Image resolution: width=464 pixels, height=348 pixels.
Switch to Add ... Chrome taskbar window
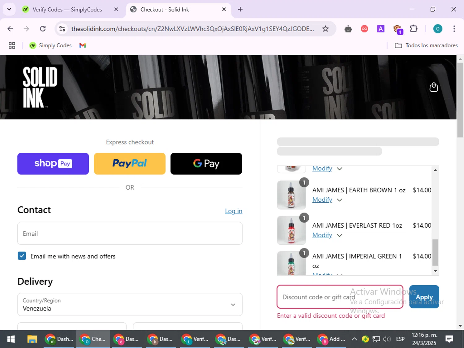(332, 339)
